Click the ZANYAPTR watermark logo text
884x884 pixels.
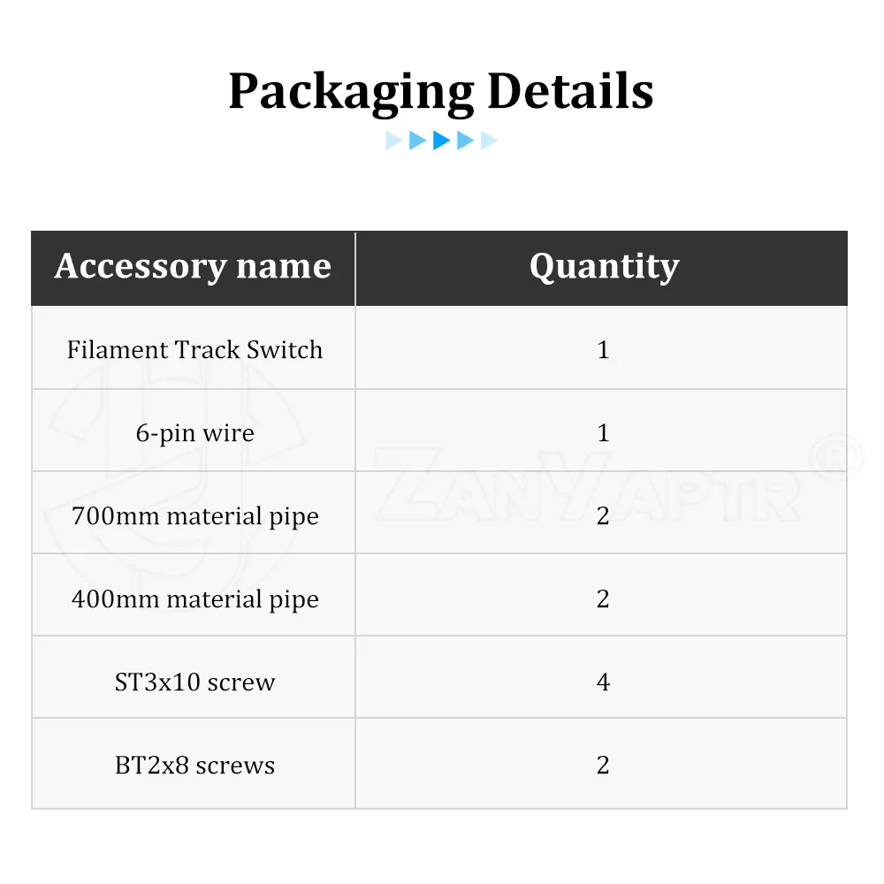[x=588, y=484]
